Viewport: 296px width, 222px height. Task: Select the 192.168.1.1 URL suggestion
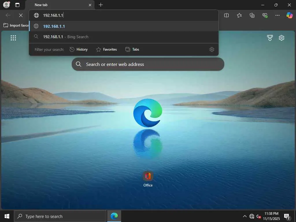(x=124, y=26)
